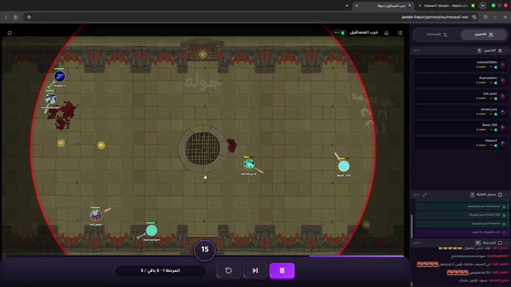Click the Kick icon in mohand1234m's row
This screenshot has width=511, height=287.
point(496,67)
